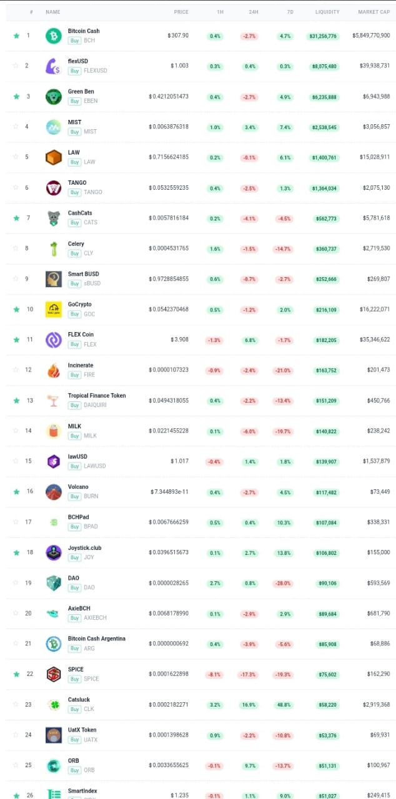Screen dimensions: 396x799
Task: Open the Volcano token icon
Action: (54, 492)
